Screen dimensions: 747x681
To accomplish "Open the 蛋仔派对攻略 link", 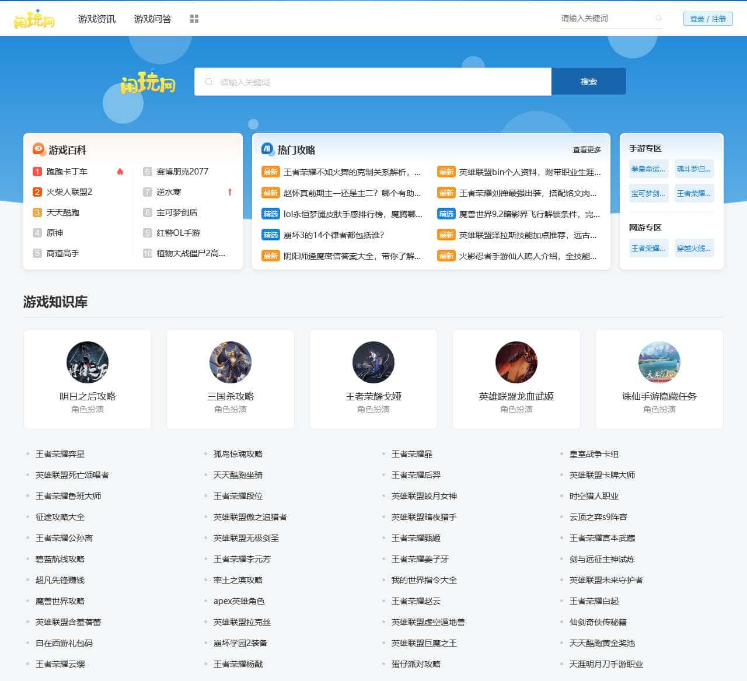I will click(416, 664).
